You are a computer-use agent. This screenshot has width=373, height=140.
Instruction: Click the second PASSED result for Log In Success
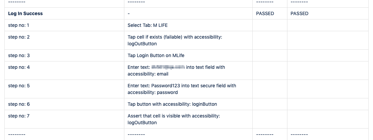pos(300,13)
